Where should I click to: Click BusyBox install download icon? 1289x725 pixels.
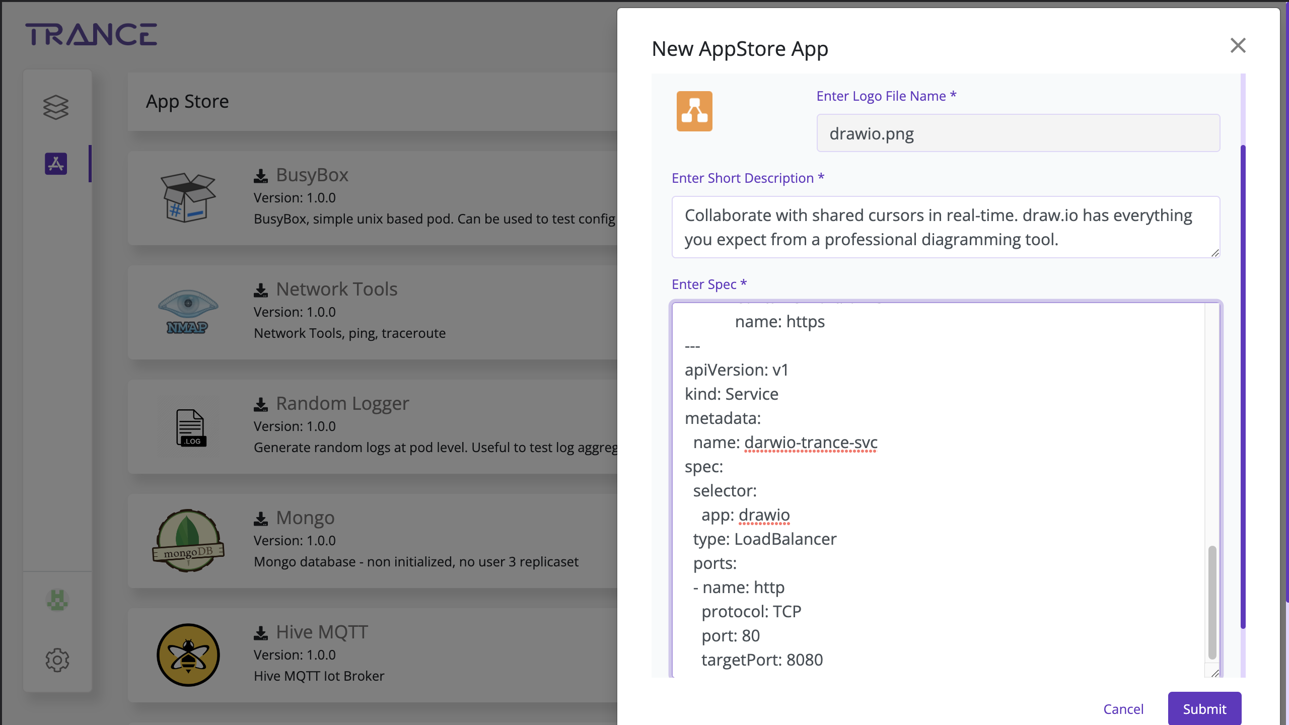[260, 176]
